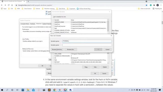Click Browse Directory button
This screenshot has width=163, height=92.
point(57,49)
